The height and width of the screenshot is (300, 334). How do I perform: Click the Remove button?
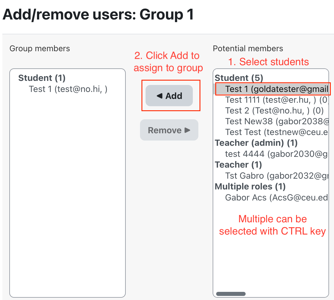coord(169,130)
